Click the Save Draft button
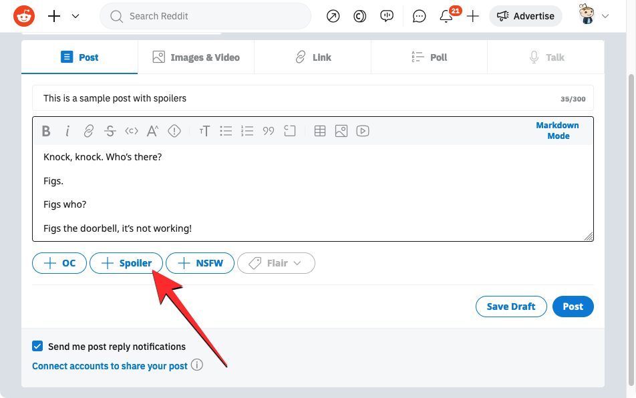Viewport: 636px width, 398px height. 510,307
